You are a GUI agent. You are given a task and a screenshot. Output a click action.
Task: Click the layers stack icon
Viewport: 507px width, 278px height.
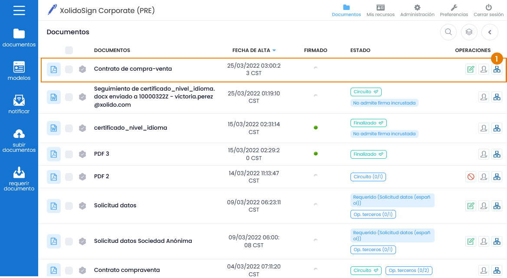pyautogui.click(x=469, y=32)
